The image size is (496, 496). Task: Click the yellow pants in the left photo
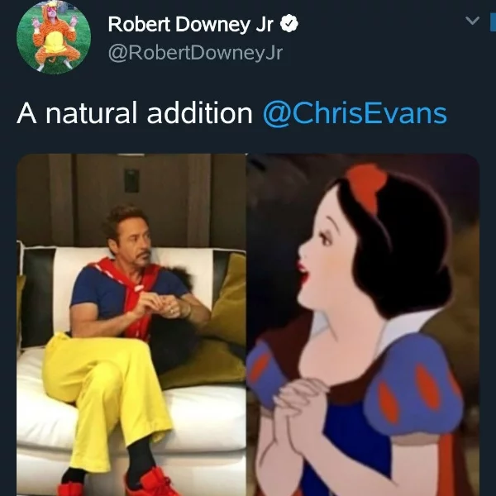pyautogui.click(x=106, y=392)
